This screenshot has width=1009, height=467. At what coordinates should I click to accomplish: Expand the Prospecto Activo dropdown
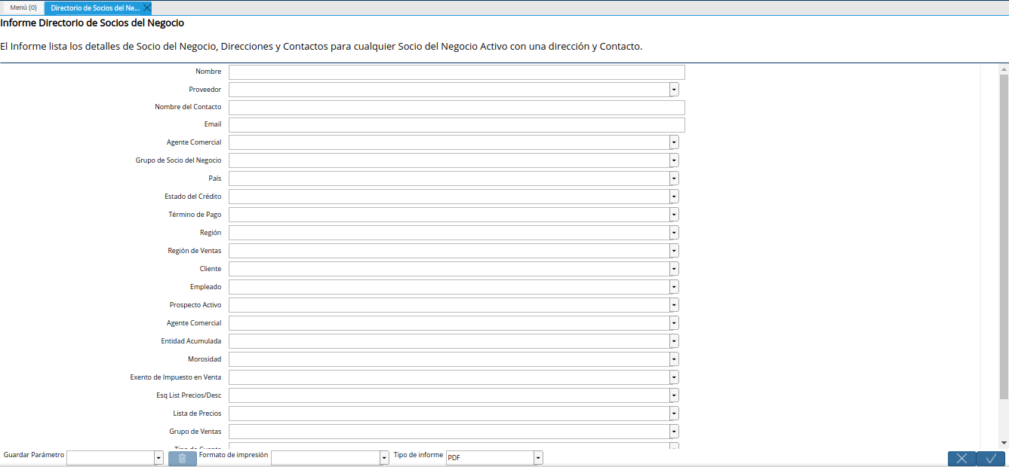coord(674,305)
